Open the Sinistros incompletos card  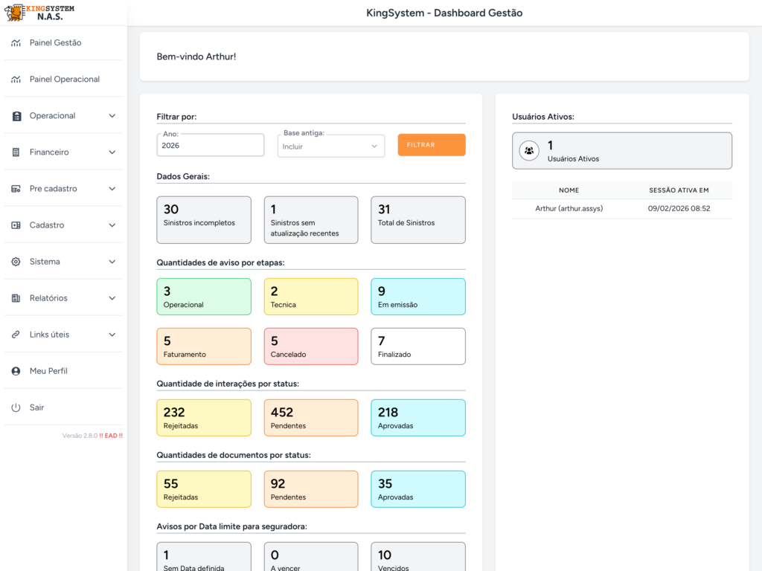click(x=203, y=219)
